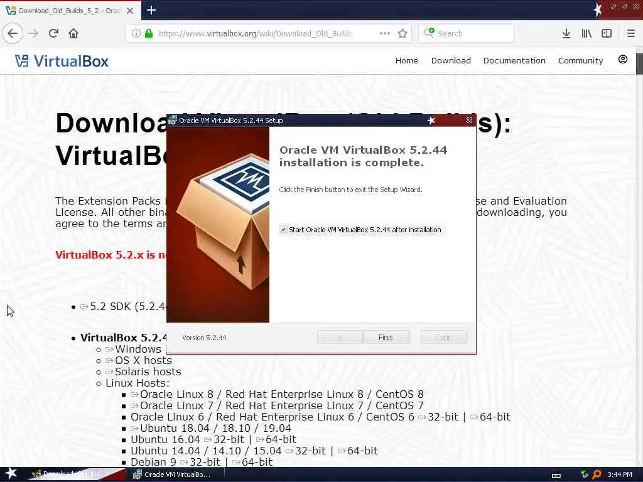Click the search engine icon in Search box
Viewport: 643px width, 482px height.
click(x=429, y=33)
